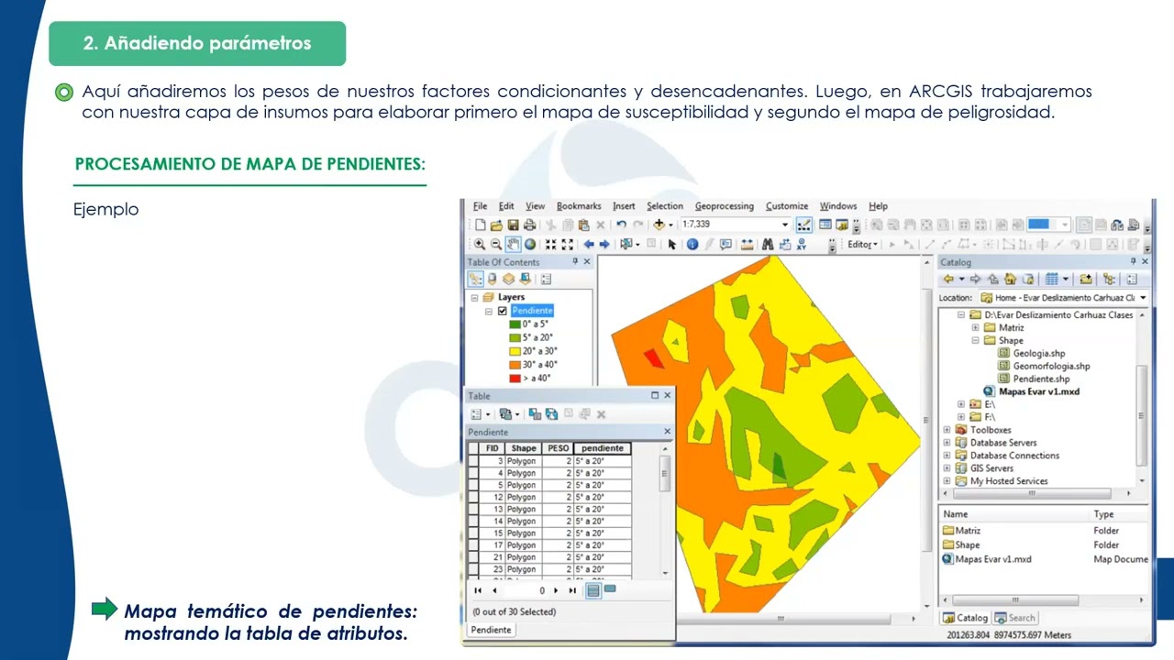Image resolution: width=1174 pixels, height=660 pixels.
Task: Click the Go To XY tool
Action: point(802,245)
